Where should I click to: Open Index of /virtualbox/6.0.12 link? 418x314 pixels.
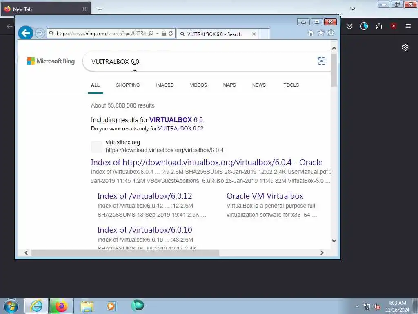coord(145,196)
